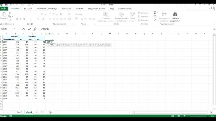Screen dimensions: 216x121
Task: Click the Undo arrow in quick access toolbar
Action: tap(11, 5)
